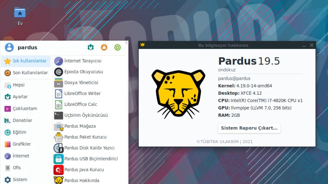Click TÜBİTAK ULAKBİM 2021 copyright text
This screenshot has height=184, width=328.
coord(224,142)
